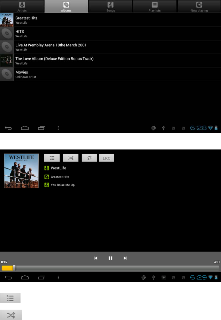221x320 pixels.
Task: Tap Recent apps icon in the player bar
Action: coord(42,278)
